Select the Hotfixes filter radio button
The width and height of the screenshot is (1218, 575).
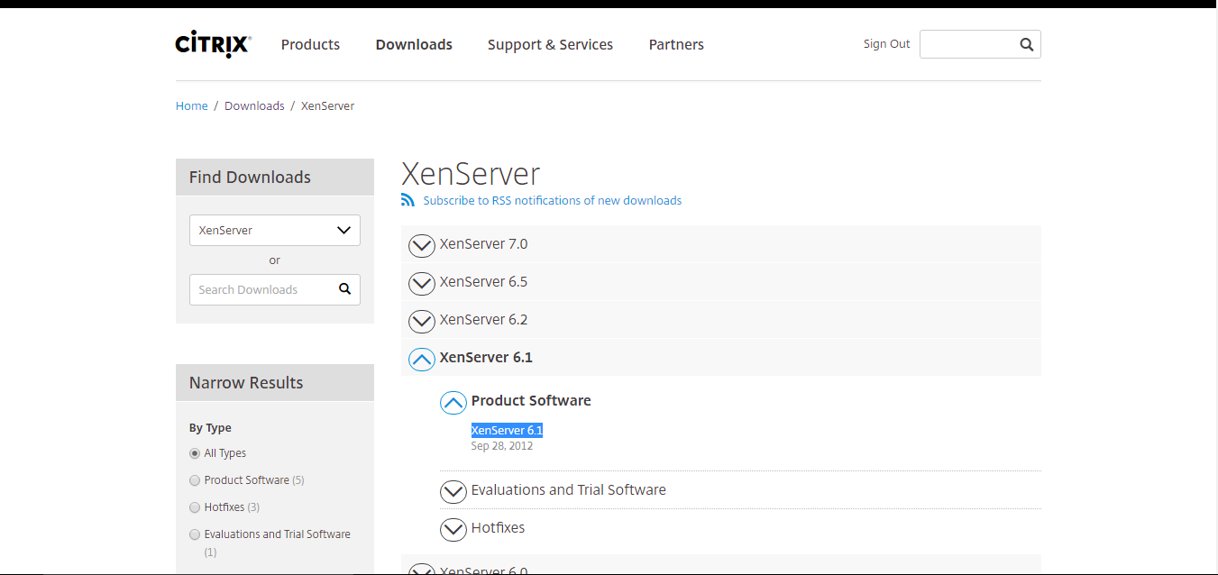point(195,507)
